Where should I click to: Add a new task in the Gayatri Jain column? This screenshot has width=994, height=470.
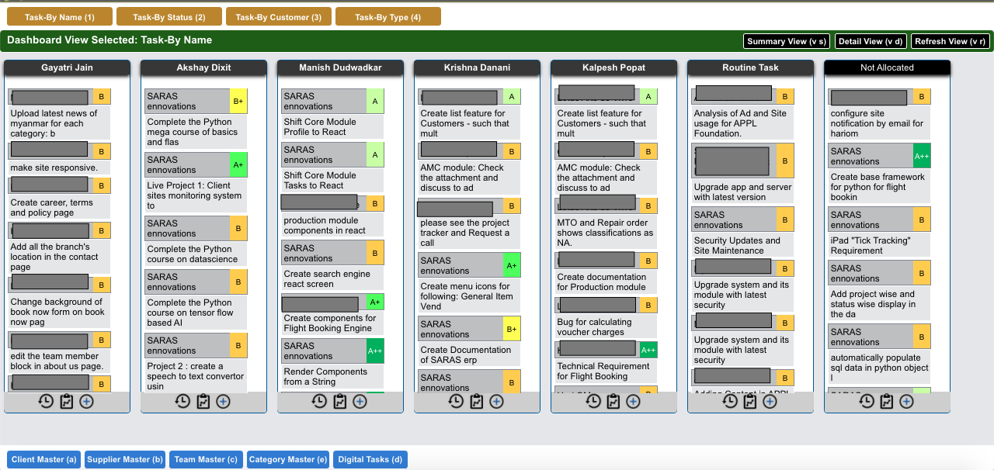85,401
